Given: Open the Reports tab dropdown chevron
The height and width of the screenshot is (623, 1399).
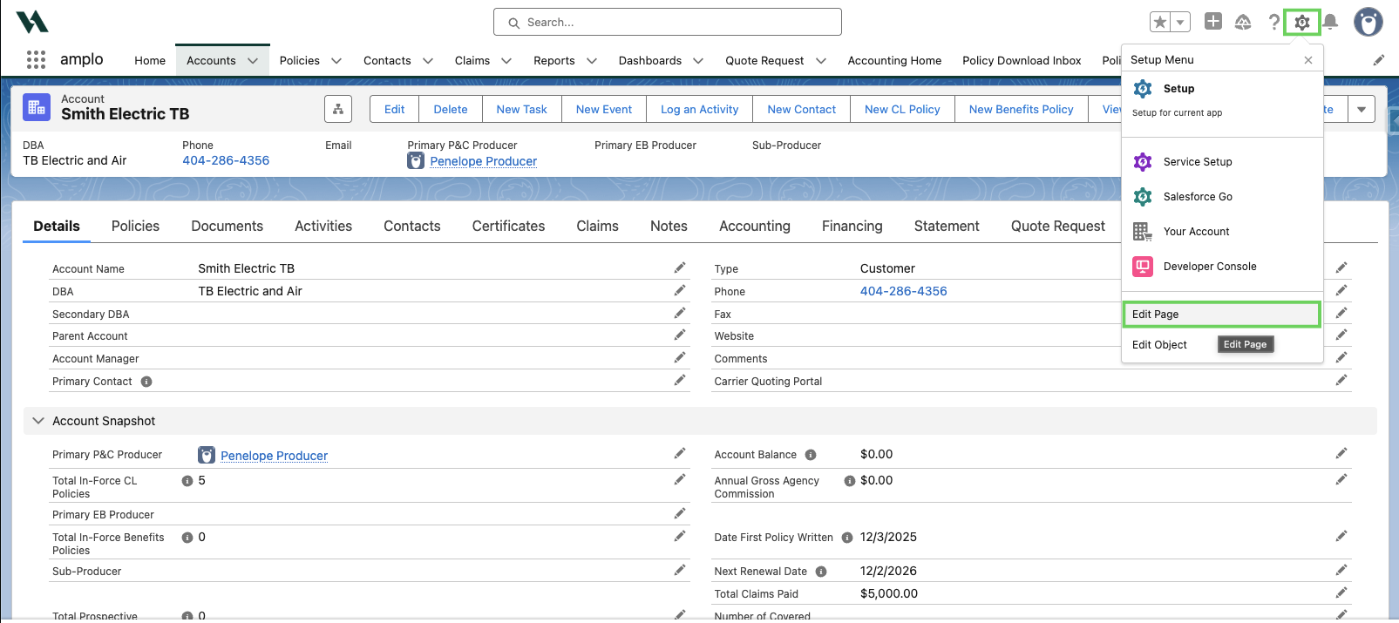Looking at the screenshot, I should (592, 61).
